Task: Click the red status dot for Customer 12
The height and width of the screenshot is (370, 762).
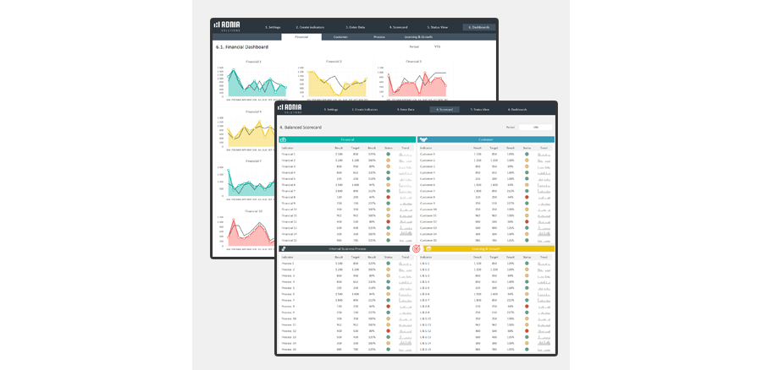Action: 526,221
